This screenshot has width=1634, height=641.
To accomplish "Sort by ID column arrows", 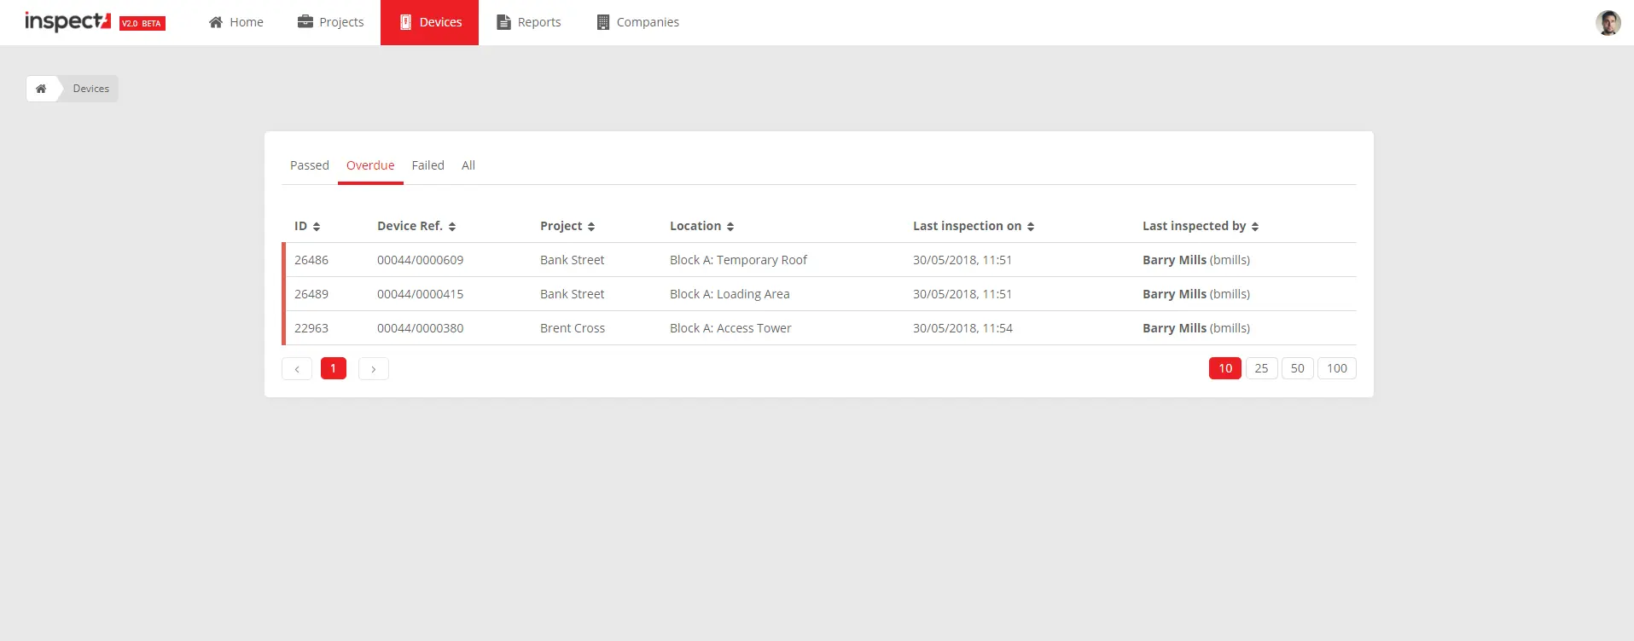I will pyautogui.click(x=317, y=227).
